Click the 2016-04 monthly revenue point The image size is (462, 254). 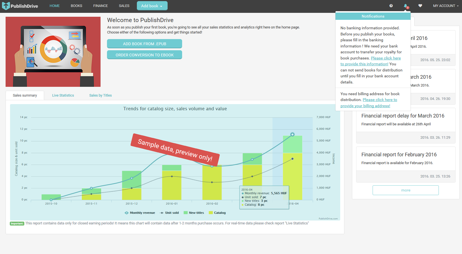pyautogui.click(x=292, y=135)
